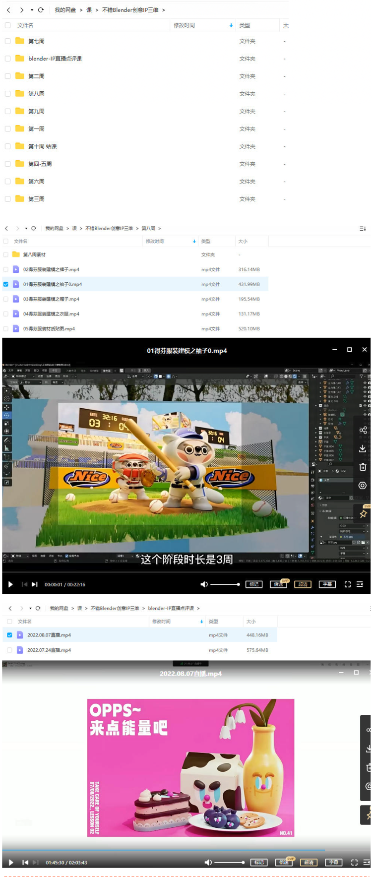Sort by 文件名 column in top panel
Image resolution: width=372 pixels, height=877 pixels.
[25, 25]
